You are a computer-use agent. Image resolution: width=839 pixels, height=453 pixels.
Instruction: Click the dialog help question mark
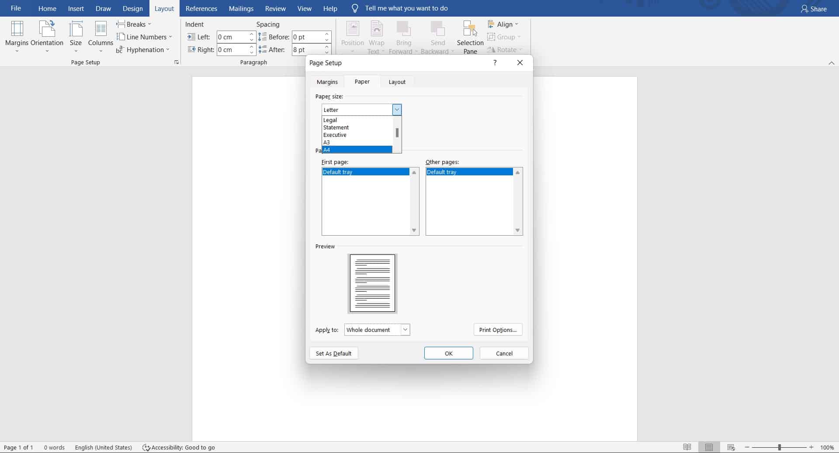[x=495, y=63]
